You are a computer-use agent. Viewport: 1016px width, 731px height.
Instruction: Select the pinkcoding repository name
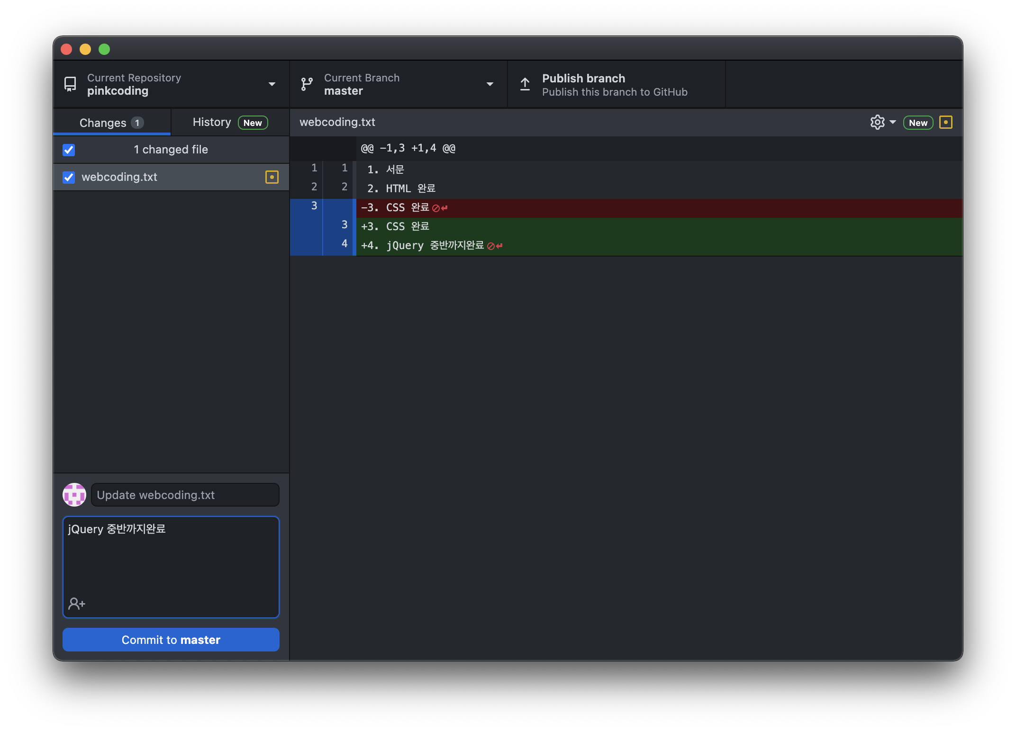click(118, 91)
